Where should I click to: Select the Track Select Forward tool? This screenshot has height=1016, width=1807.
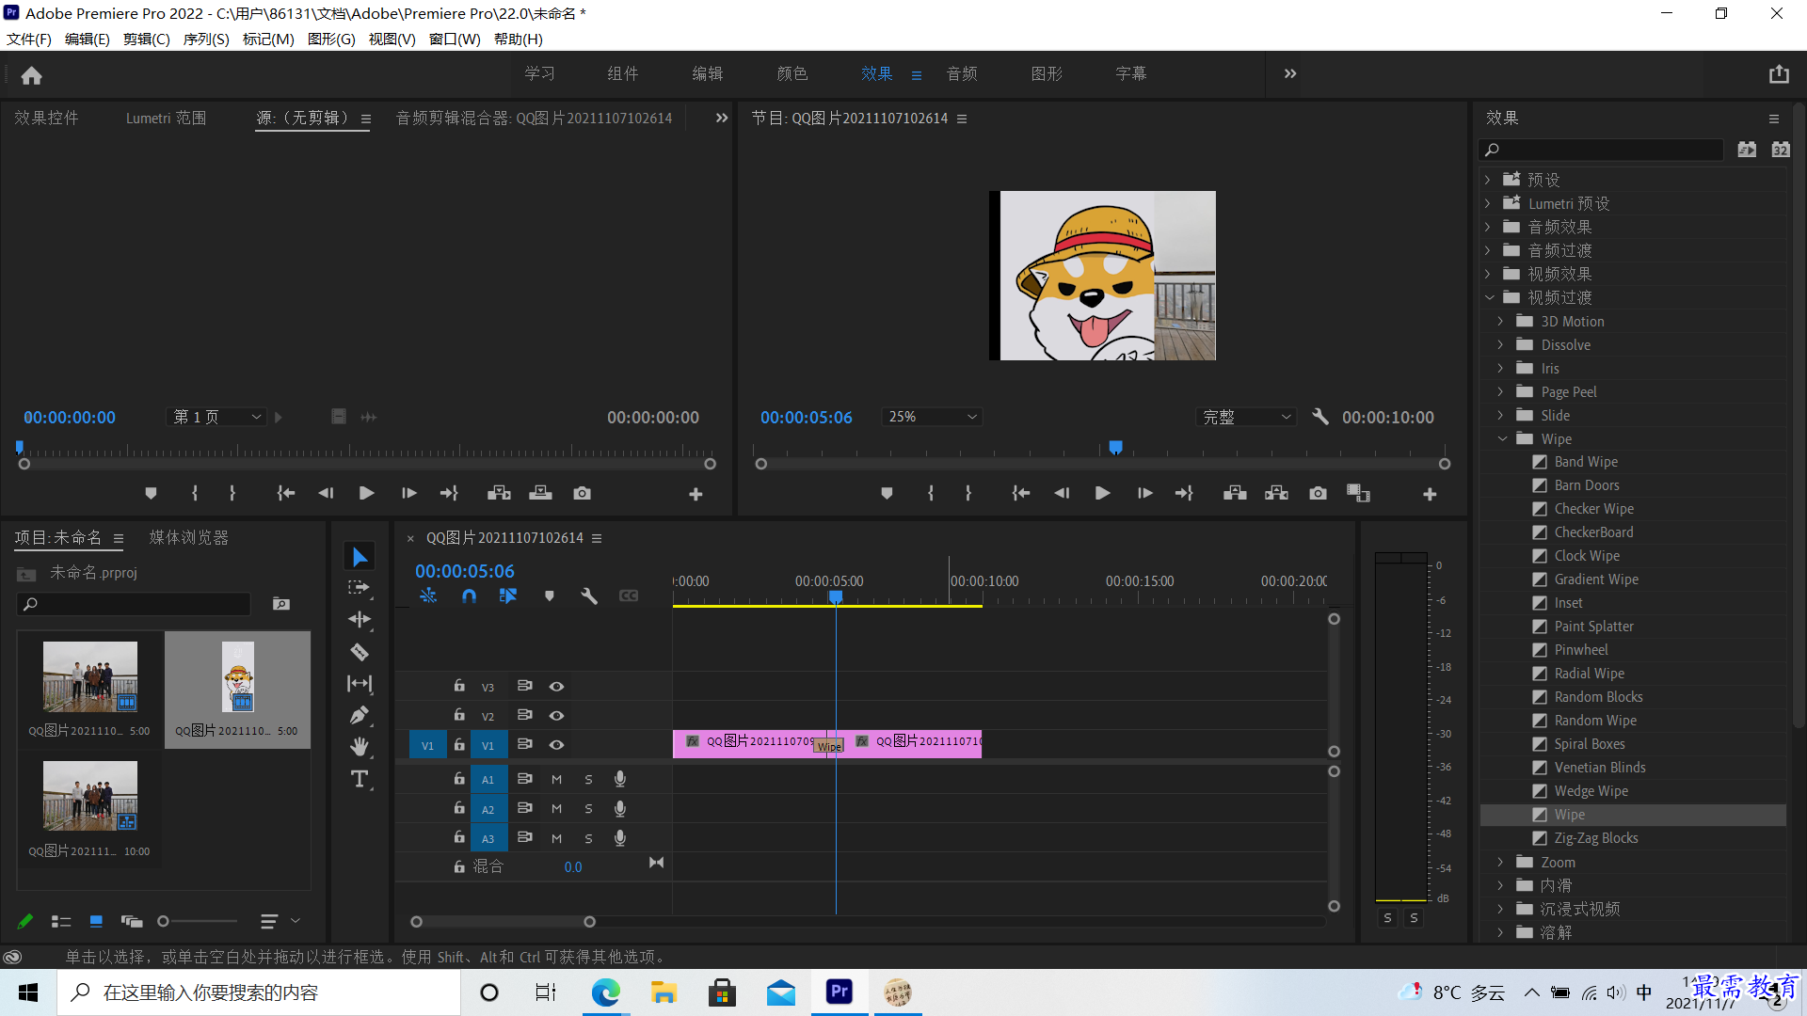point(360,588)
